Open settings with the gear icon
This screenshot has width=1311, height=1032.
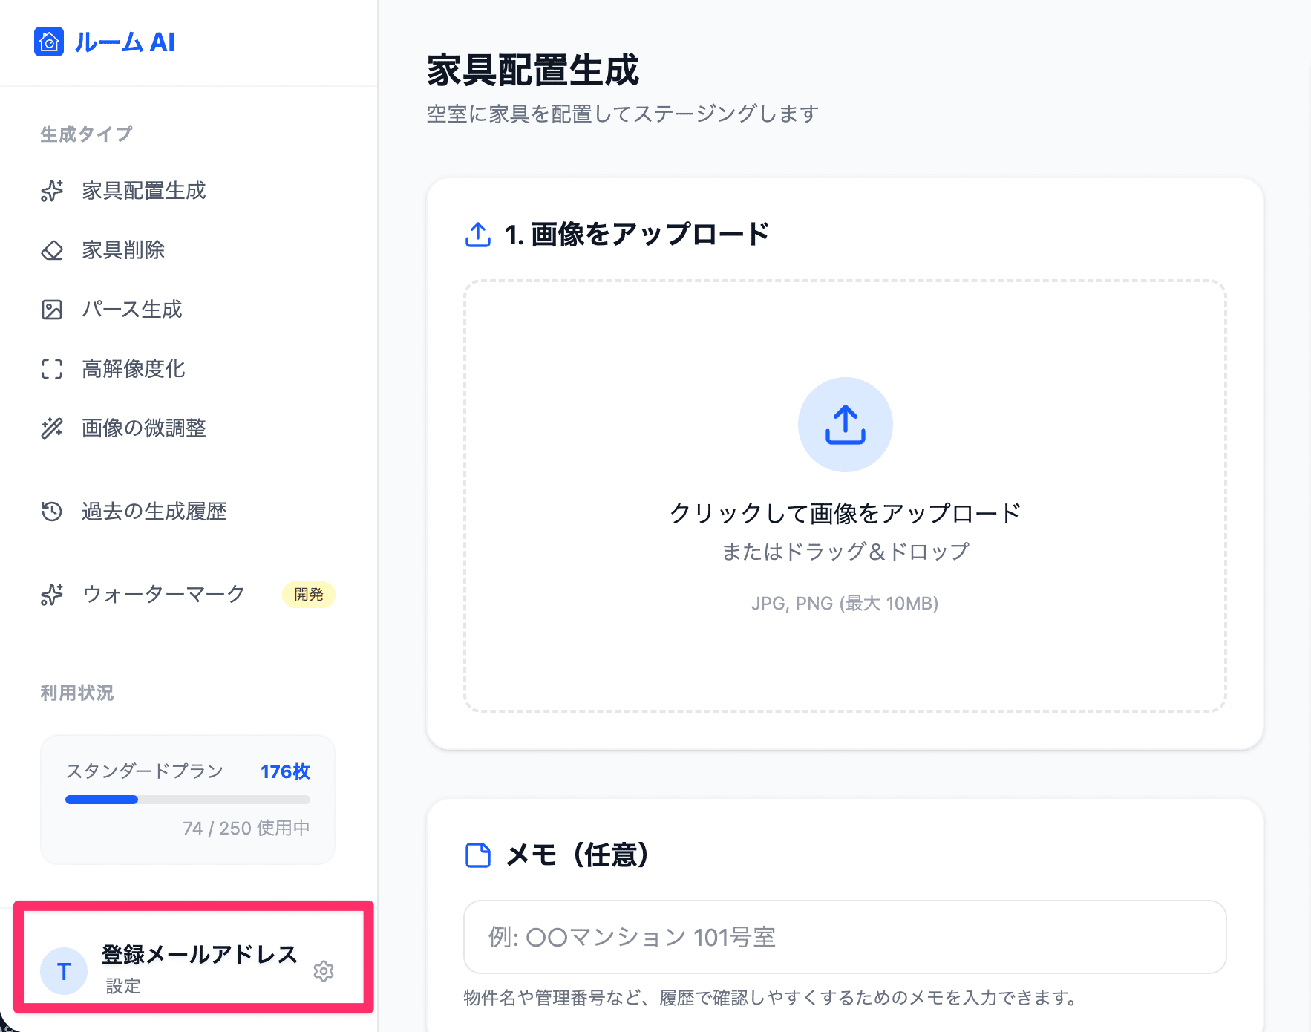point(324,971)
